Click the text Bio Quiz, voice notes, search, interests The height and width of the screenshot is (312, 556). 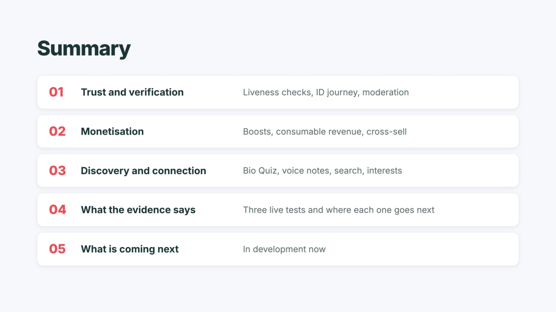pyautogui.click(x=322, y=171)
